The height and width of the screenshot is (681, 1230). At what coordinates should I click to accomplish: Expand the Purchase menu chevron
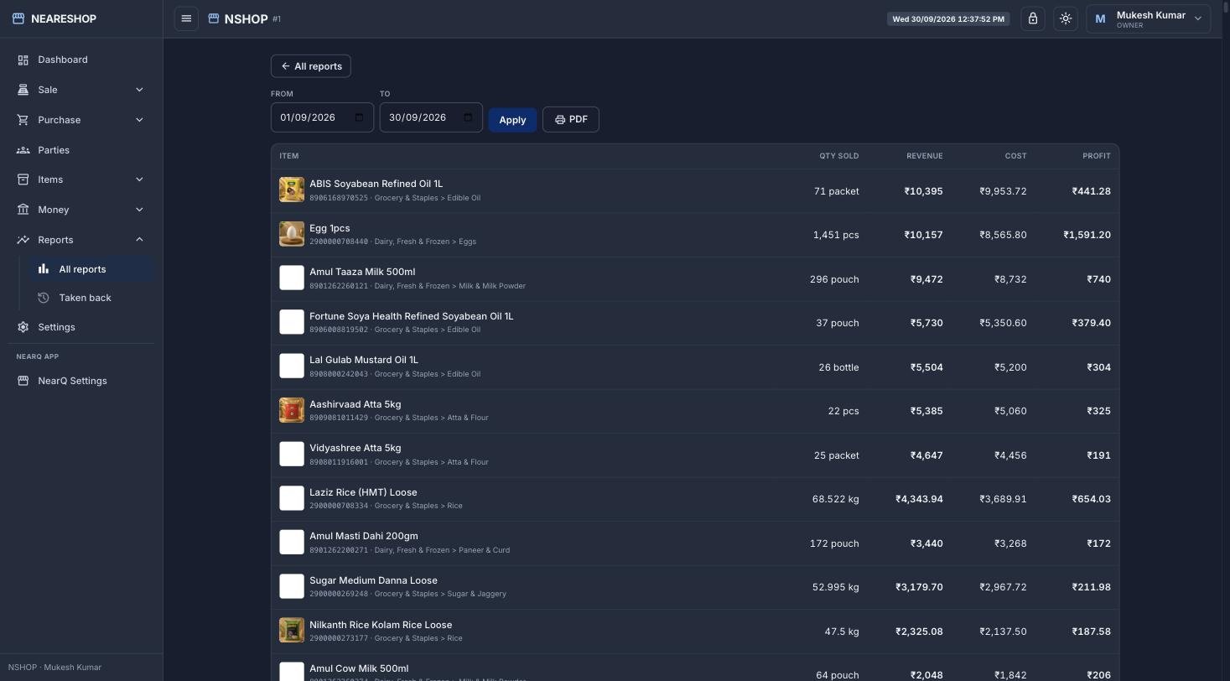(x=139, y=120)
